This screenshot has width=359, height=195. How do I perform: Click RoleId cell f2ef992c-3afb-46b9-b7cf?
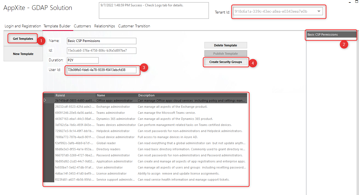pos(75,143)
